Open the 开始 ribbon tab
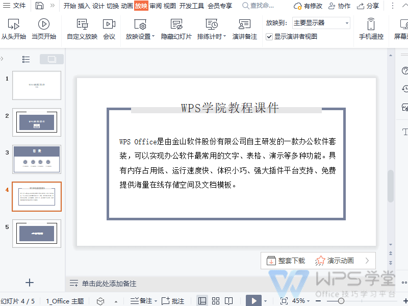Image resolution: width=408 pixels, height=306 pixels. pos(70,6)
